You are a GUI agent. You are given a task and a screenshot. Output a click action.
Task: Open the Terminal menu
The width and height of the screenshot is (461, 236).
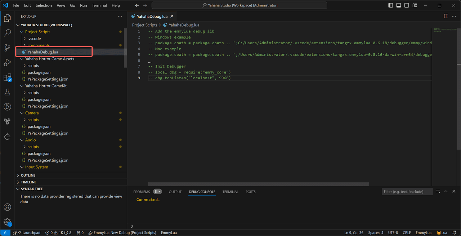point(99,5)
